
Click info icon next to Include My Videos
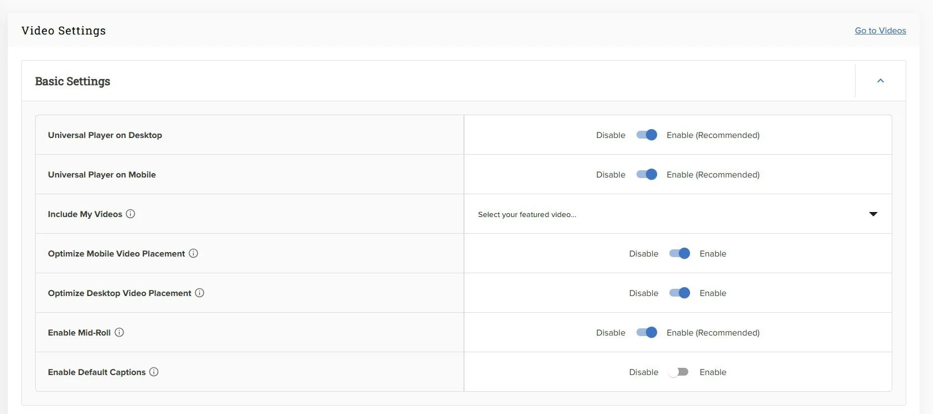point(130,214)
